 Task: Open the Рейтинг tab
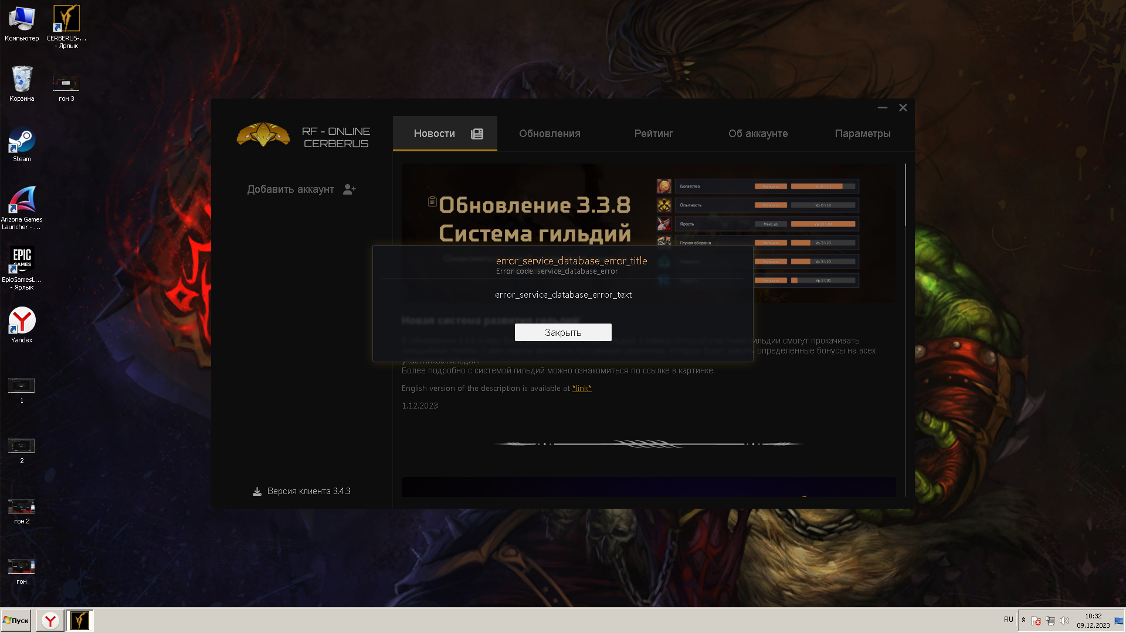[653, 134]
